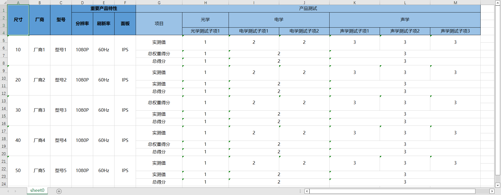Select the 重要产品特性 merged header
The height and width of the screenshot is (195, 501).
(x=104, y=9)
